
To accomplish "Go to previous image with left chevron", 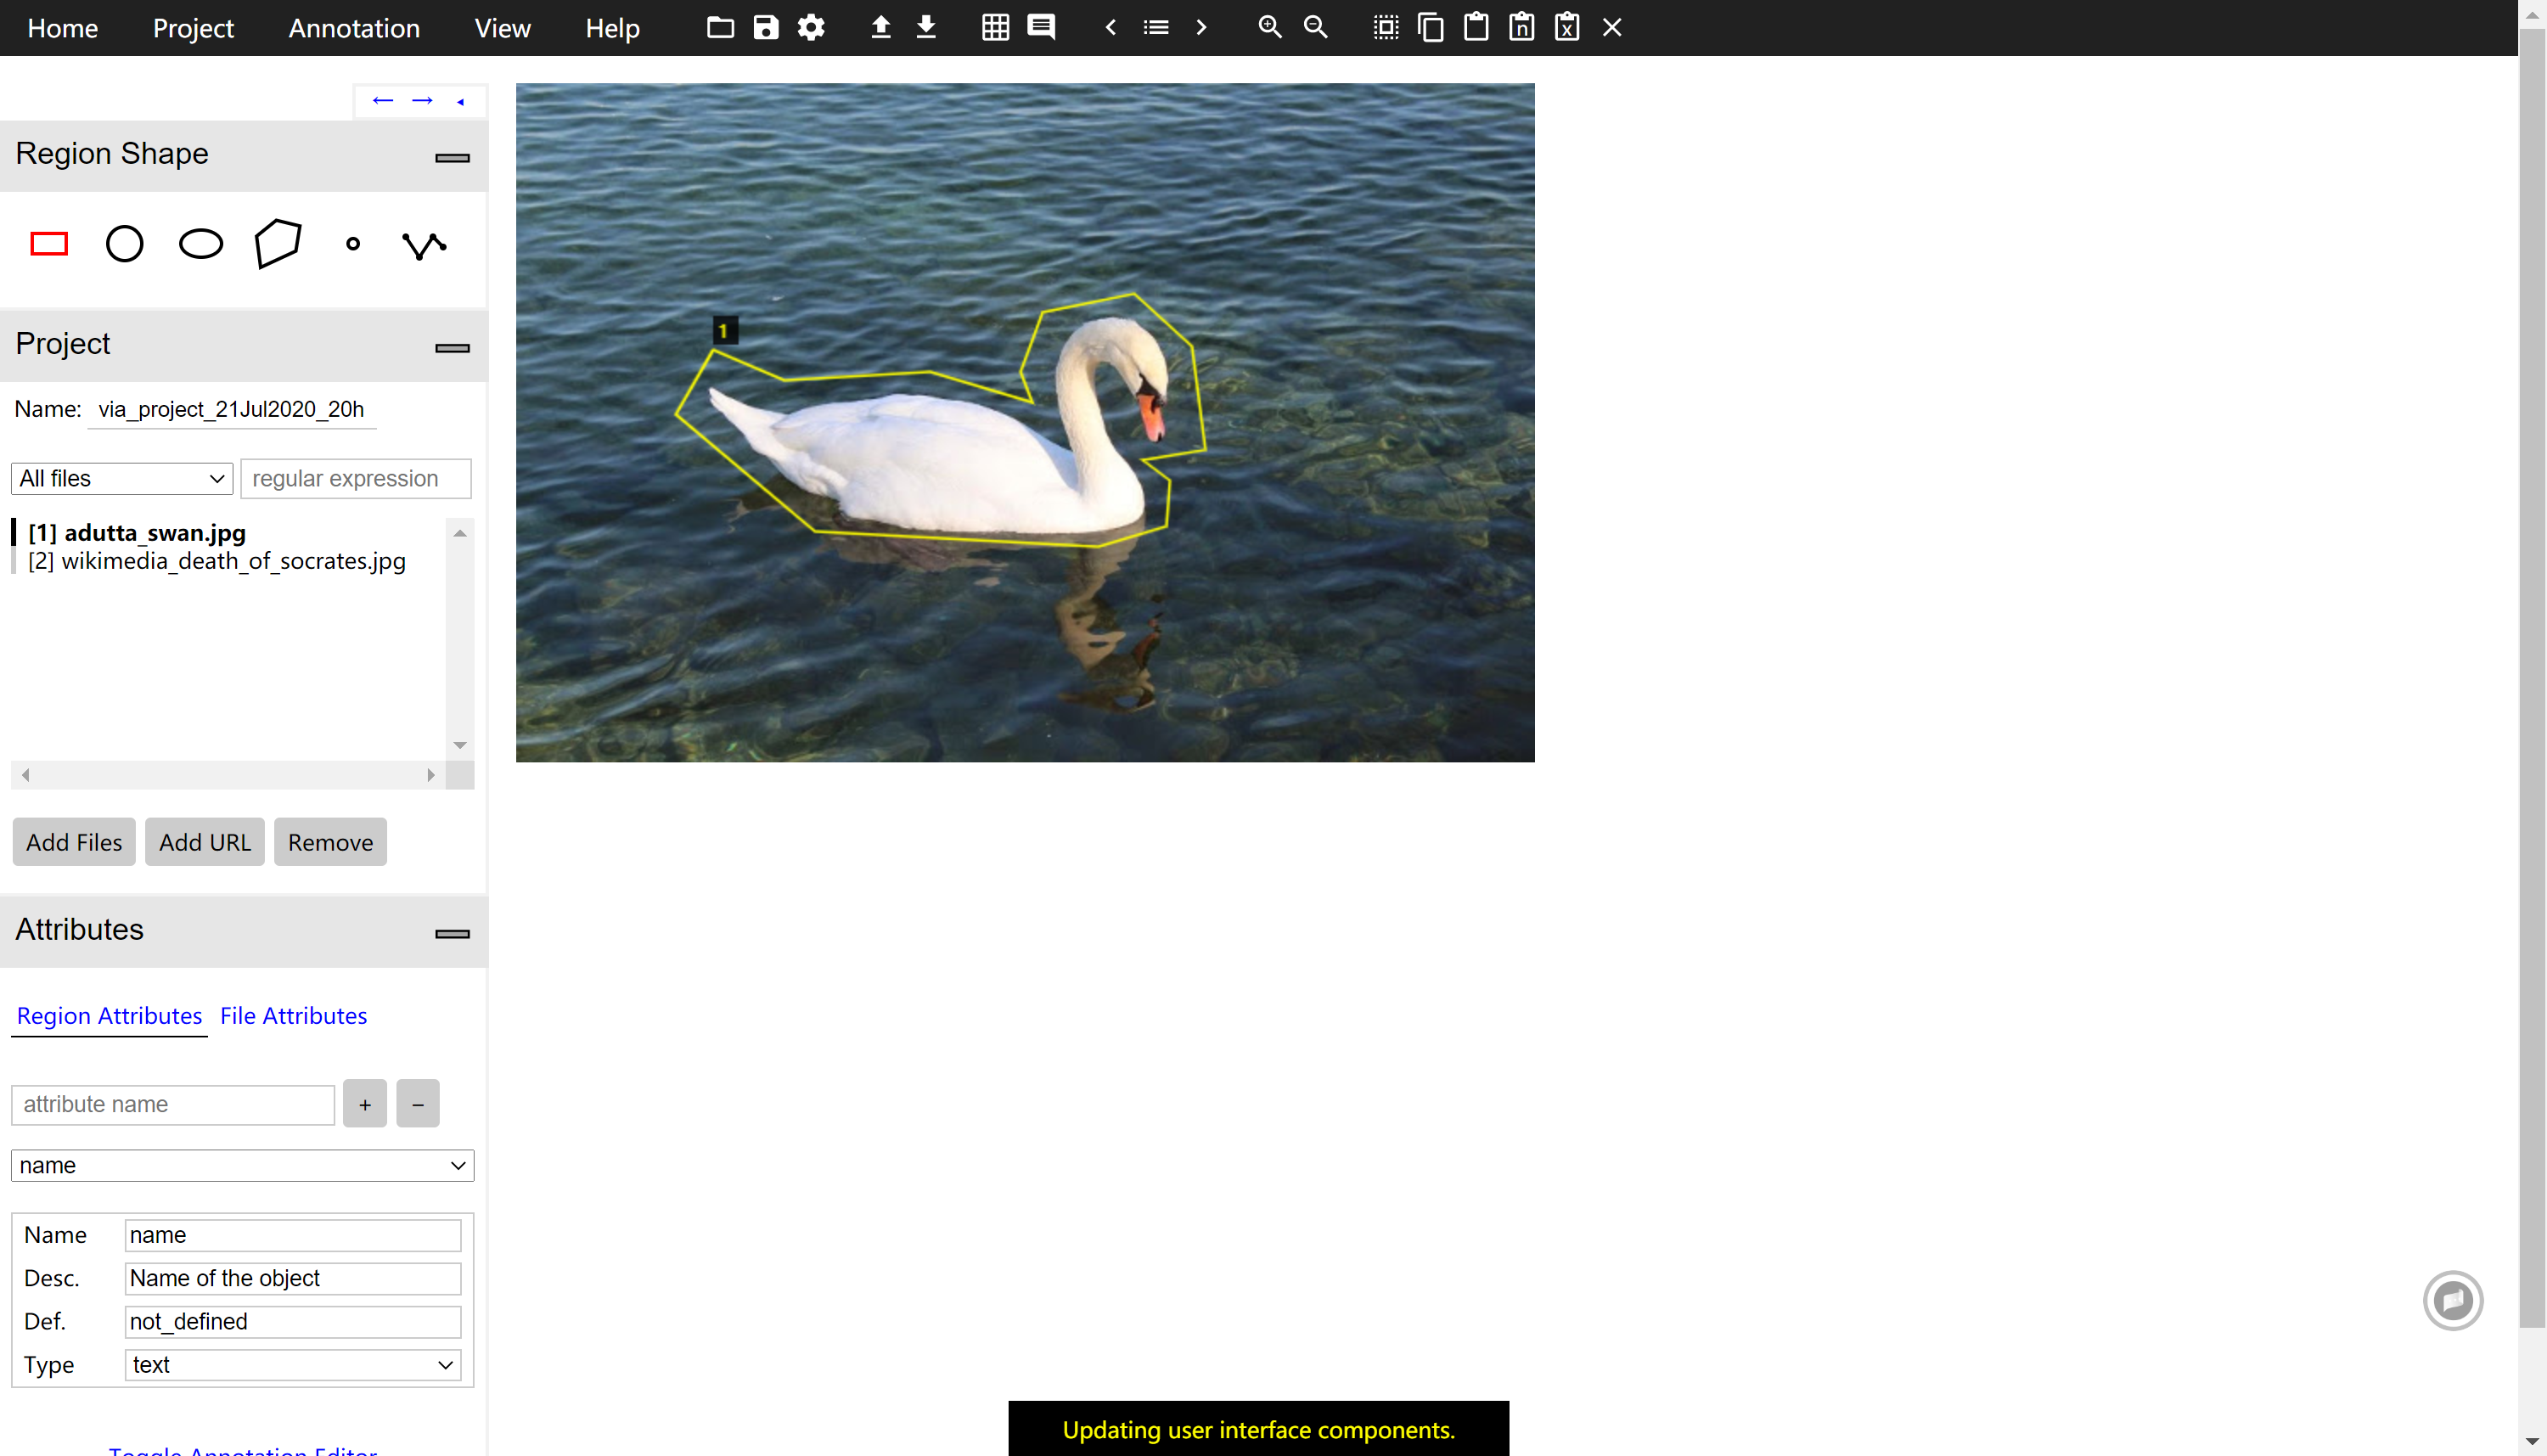I will (1110, 27).
